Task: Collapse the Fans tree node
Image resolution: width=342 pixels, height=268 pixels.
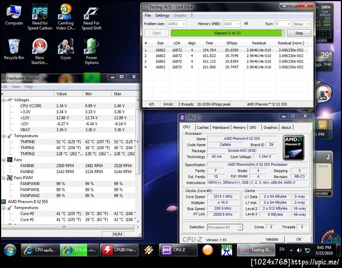Action: (x=4, y=160)
